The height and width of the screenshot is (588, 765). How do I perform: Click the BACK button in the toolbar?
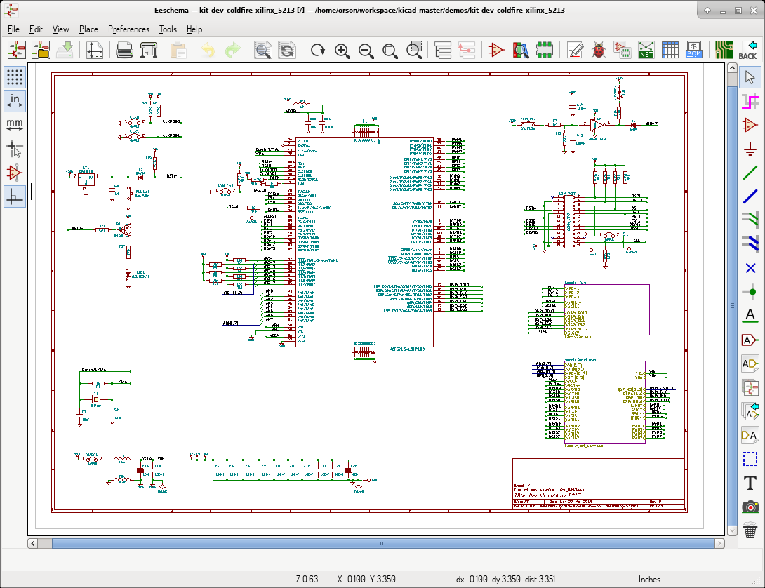point(747,50)
